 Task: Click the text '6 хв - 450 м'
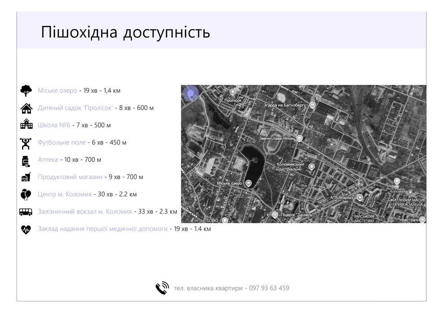pos(109,142)
